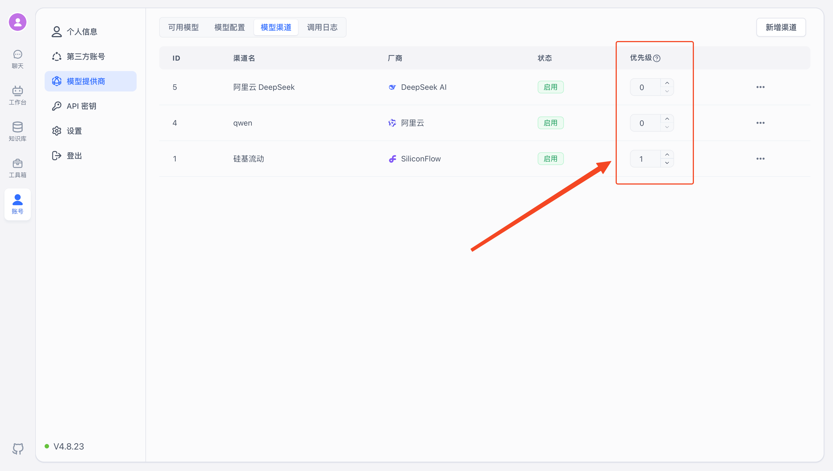Click the 启用 status badge for 阿里云 DeepSeek
Viewport: 833px width, 471px height.
point(550,87)
